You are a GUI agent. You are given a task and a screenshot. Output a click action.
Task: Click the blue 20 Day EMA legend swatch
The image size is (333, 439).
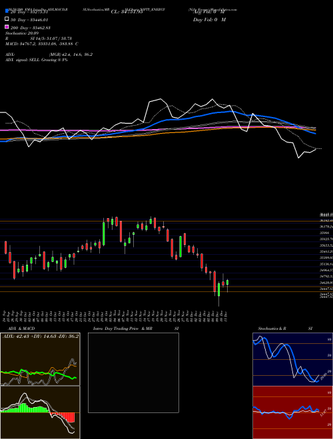(7, 11)
